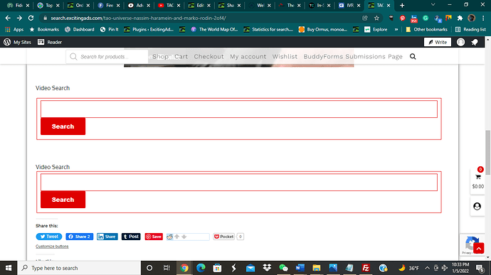Click the site header search magnifier icon
491x275 pixels.
413,56
